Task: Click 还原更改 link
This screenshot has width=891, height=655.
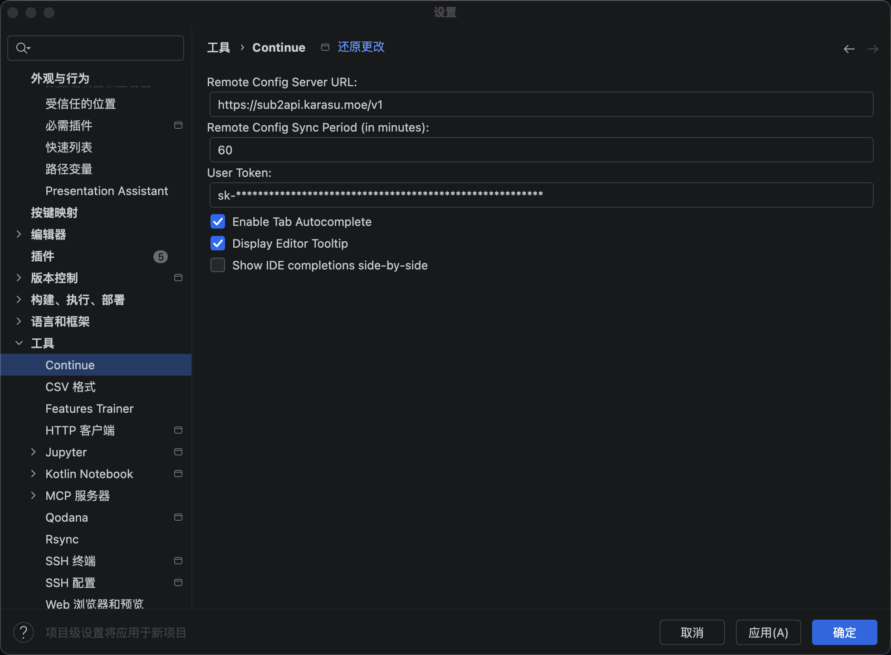Action: point(361,47)
